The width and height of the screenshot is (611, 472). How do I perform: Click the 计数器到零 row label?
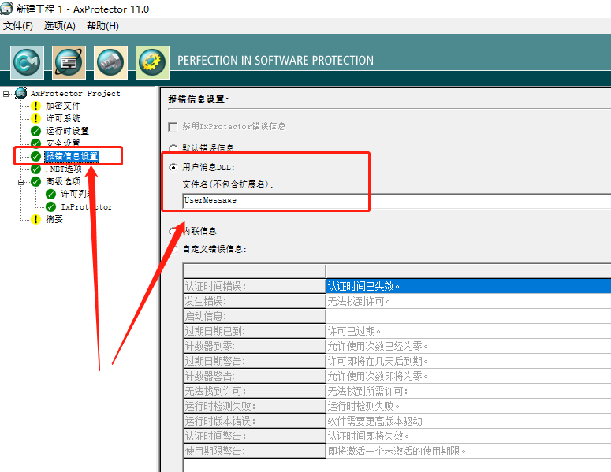255,346
